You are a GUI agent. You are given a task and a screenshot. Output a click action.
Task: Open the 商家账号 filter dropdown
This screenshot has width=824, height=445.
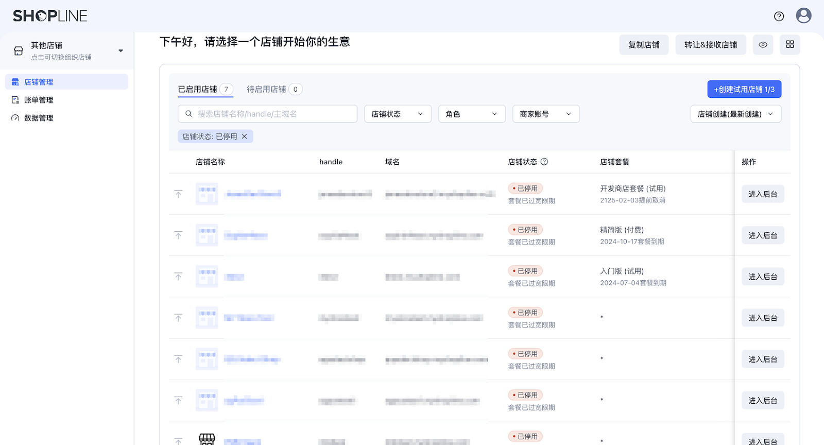(546, 114)
